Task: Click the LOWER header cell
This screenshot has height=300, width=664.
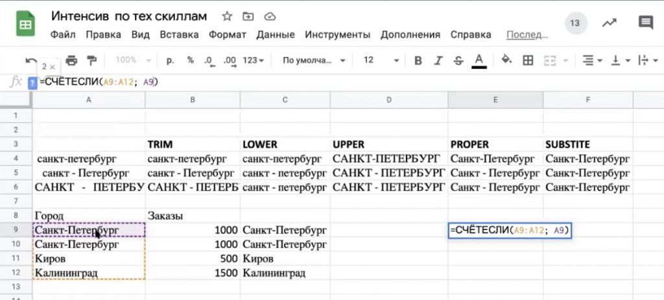Action: click(x=285, y=144)
